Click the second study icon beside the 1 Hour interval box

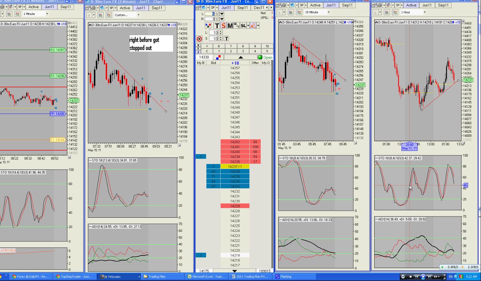(395, 12)
